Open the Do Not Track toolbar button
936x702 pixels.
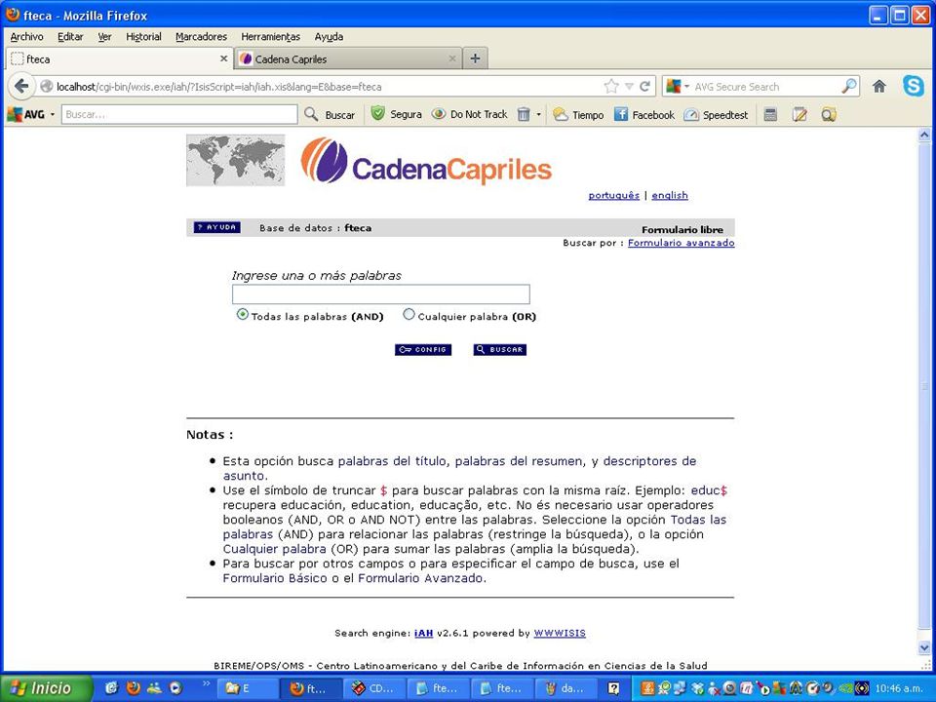(470, 114)
